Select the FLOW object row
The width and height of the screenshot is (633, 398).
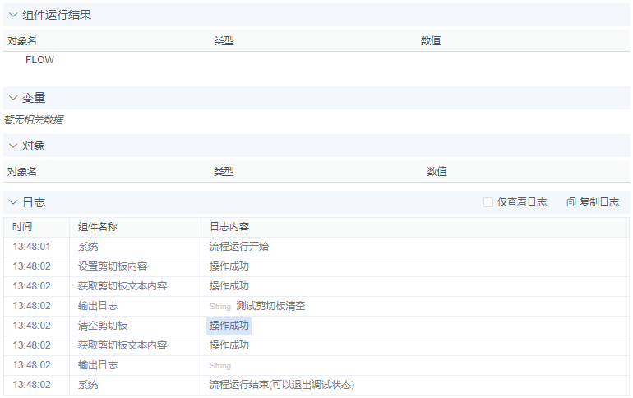[x=39, y=60]
